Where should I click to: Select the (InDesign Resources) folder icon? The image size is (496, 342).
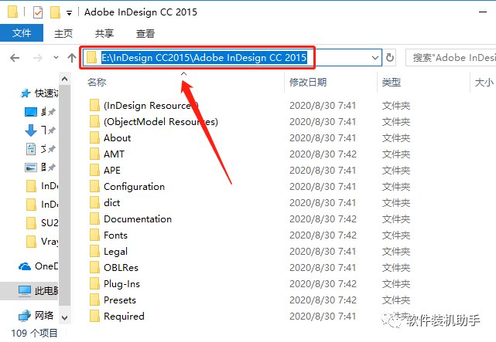(x=94, y=105)
